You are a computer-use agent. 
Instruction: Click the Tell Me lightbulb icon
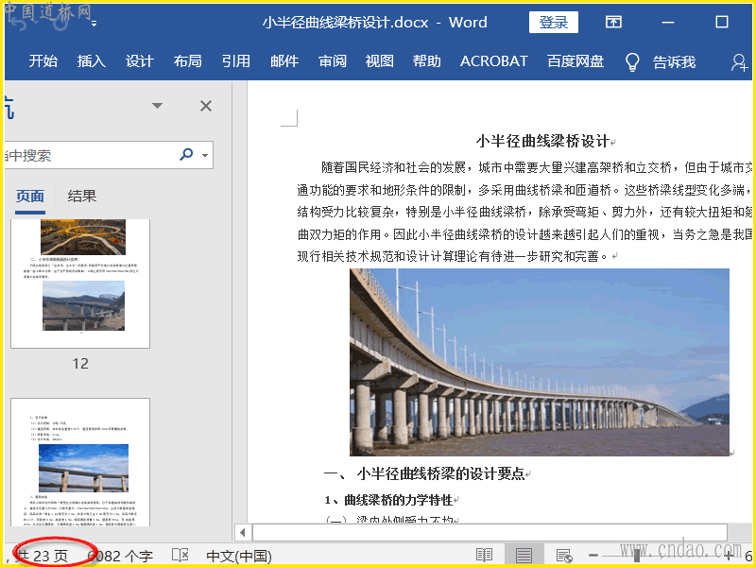tap(632, 61)
